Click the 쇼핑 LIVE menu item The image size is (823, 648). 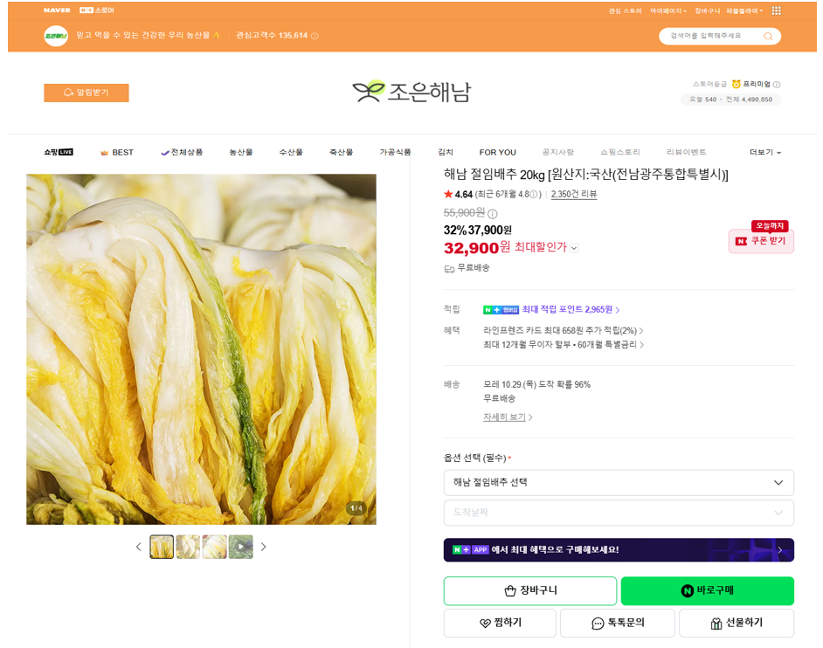[x=59, y=152]
